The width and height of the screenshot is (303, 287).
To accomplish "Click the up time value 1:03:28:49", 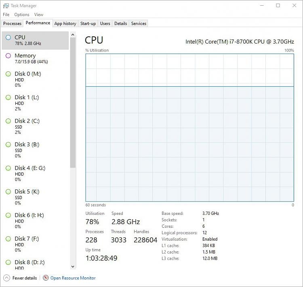I will (101, 258).
